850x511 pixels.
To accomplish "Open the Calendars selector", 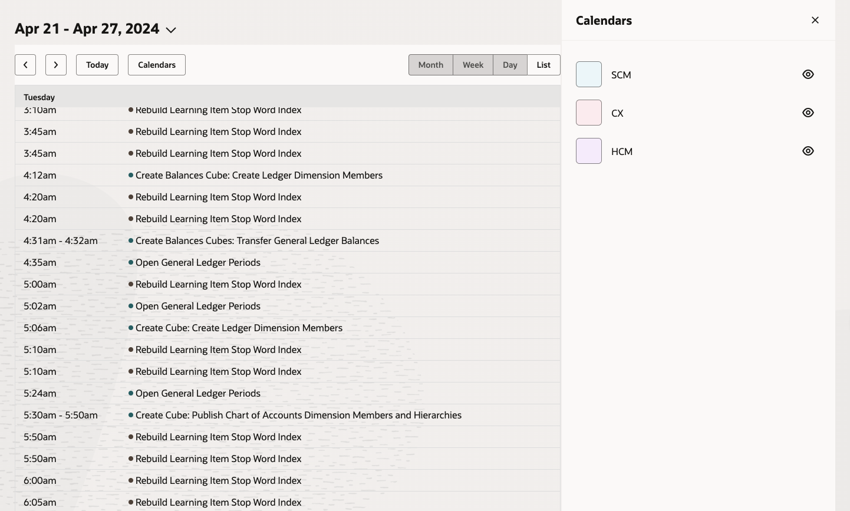I will [156, 65].
